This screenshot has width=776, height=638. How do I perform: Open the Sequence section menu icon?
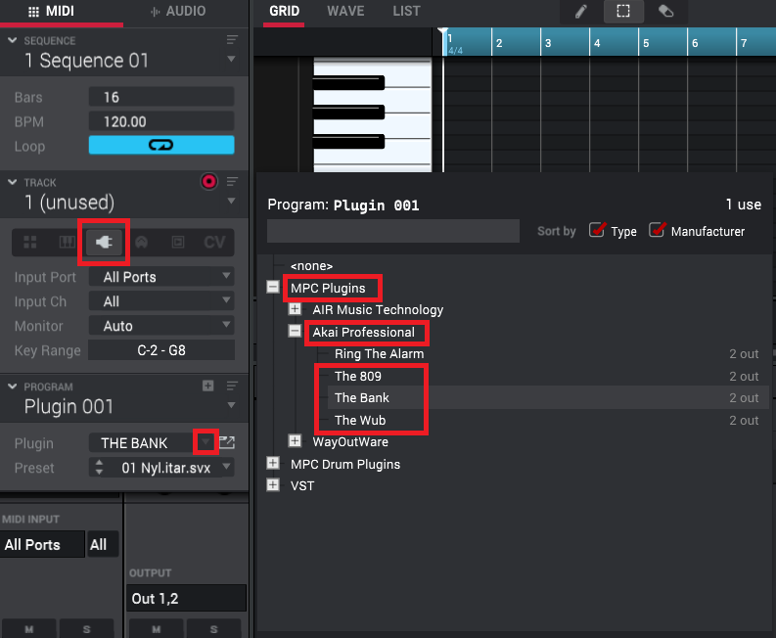pyautogui.click(x=232, y=39)
